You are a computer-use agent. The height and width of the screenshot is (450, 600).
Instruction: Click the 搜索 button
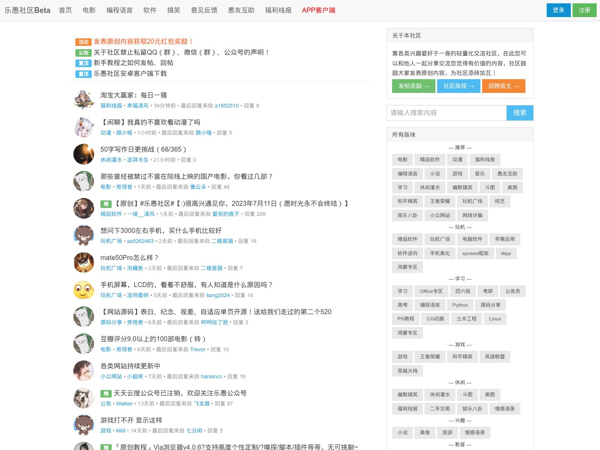(520, 113)
